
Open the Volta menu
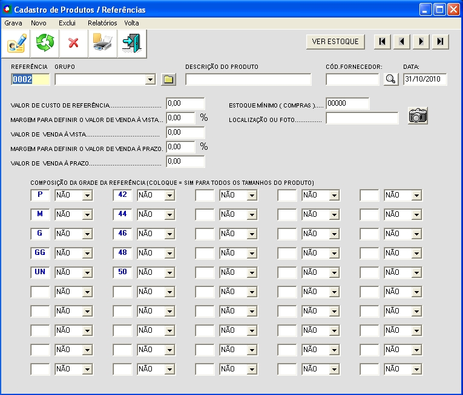pyautogui.click(x=132, y=23)
